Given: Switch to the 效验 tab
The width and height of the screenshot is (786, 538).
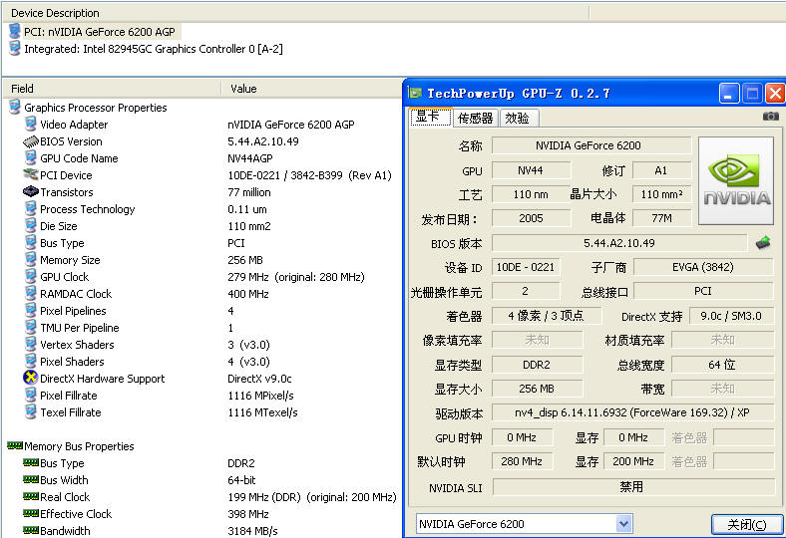Looking at the screenshot, I should pos(519,119).
